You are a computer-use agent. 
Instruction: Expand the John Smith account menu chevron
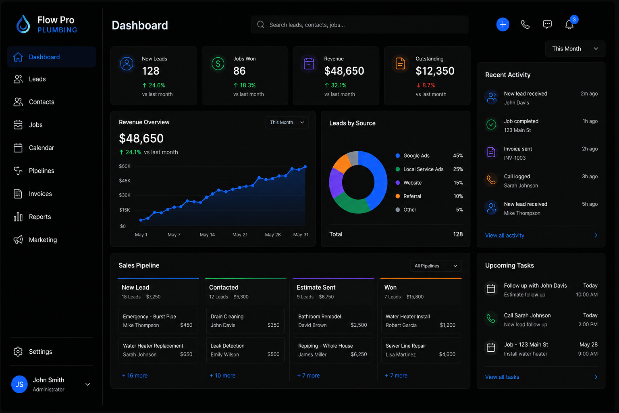(87, 384)
